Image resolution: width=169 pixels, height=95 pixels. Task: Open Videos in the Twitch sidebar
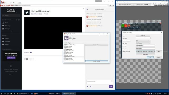pyautogui.click(x=7, y=44)
